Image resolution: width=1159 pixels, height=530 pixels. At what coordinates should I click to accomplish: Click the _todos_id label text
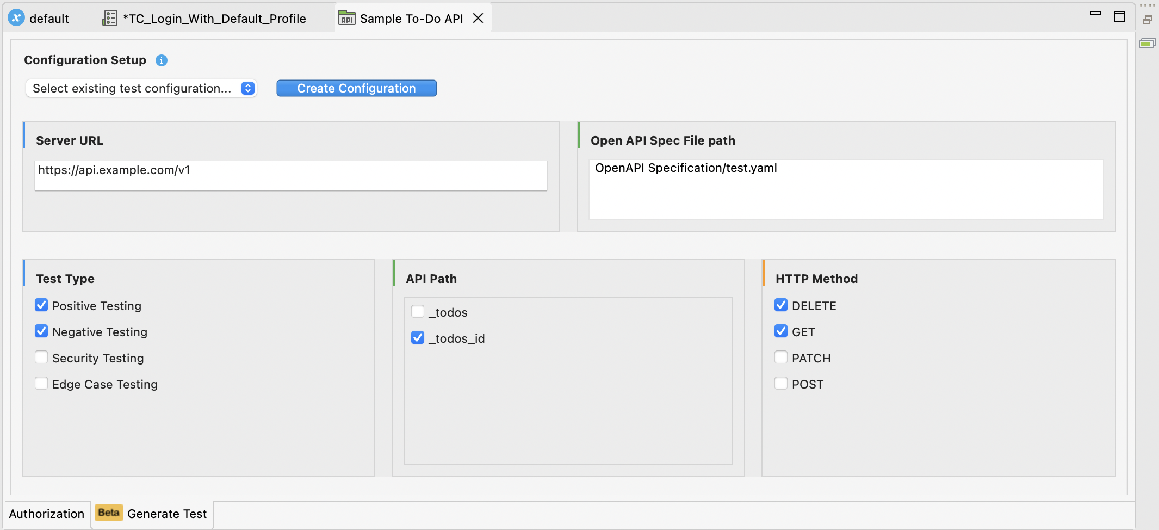[x=457, y=338]
